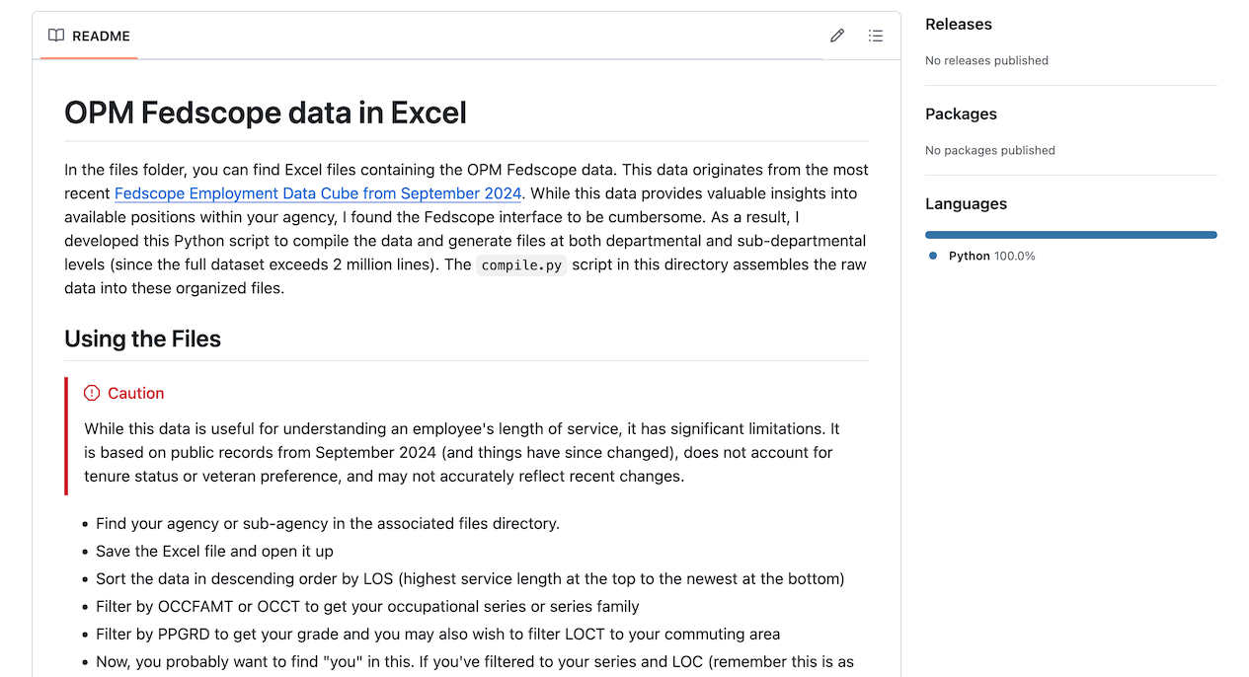Click the blue dot next to Python
Viewport: 1249px width, 677px height.
(x=933, y=256)
